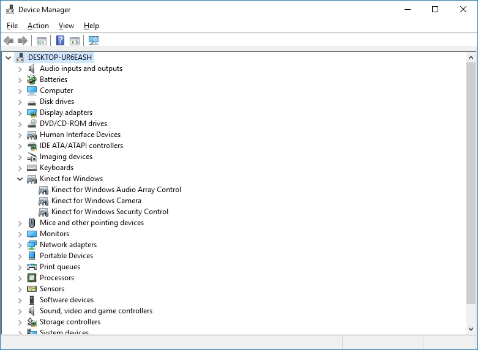Select the DESKTOP-UR6EASH computer name
The image size is (478, 350).
click(x=60, y=58)
